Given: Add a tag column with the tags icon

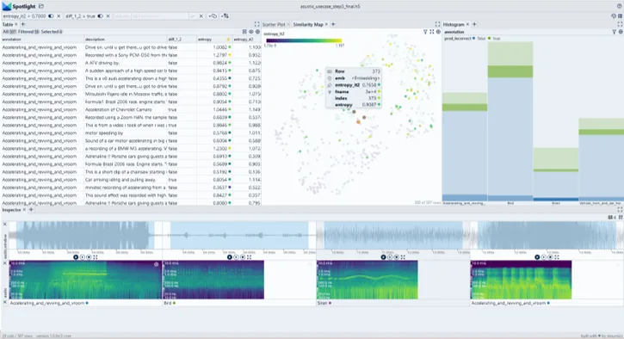Looking at the screenshot, I should click(x=226, y=16).
